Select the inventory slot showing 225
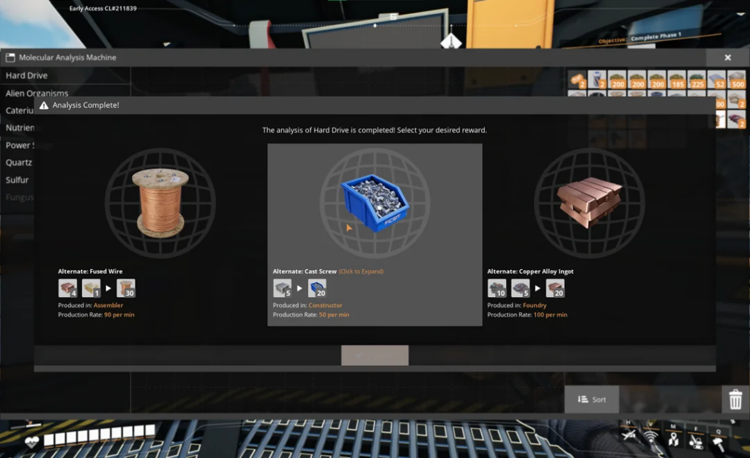The height and width of the screenshot is (458, 750). click(x=697, y=80)
